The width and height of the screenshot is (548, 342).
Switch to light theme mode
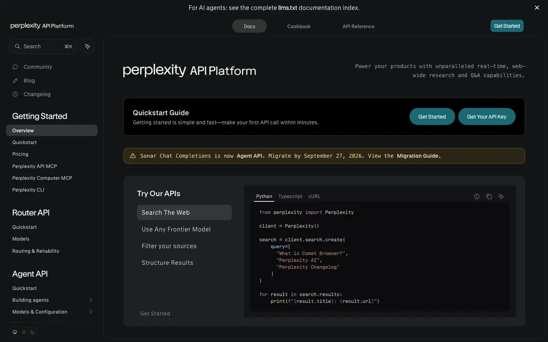24,332
